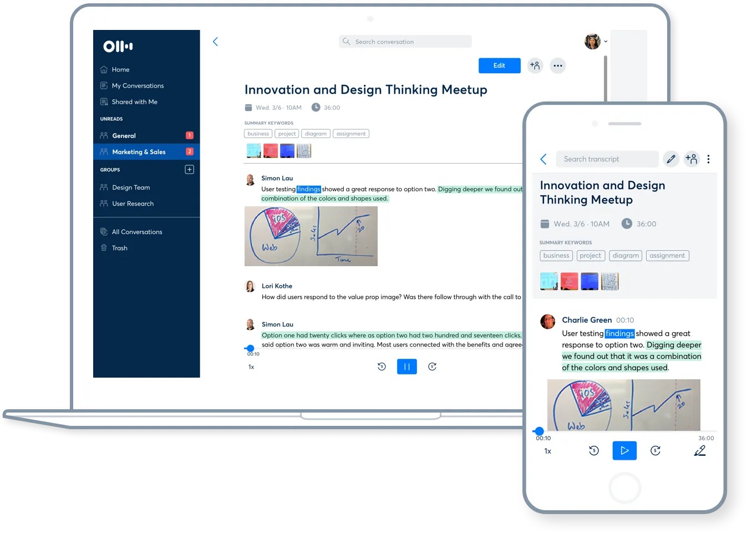The height and width of the screenshot is (534, 747).
Task: Click the rewind 5 seconds icon on laptop
Action: coord(382,367)
